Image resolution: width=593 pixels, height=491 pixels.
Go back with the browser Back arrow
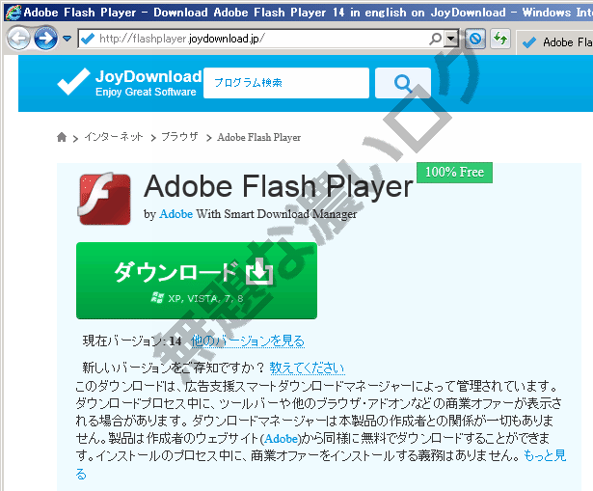click(x=18, y=39)
